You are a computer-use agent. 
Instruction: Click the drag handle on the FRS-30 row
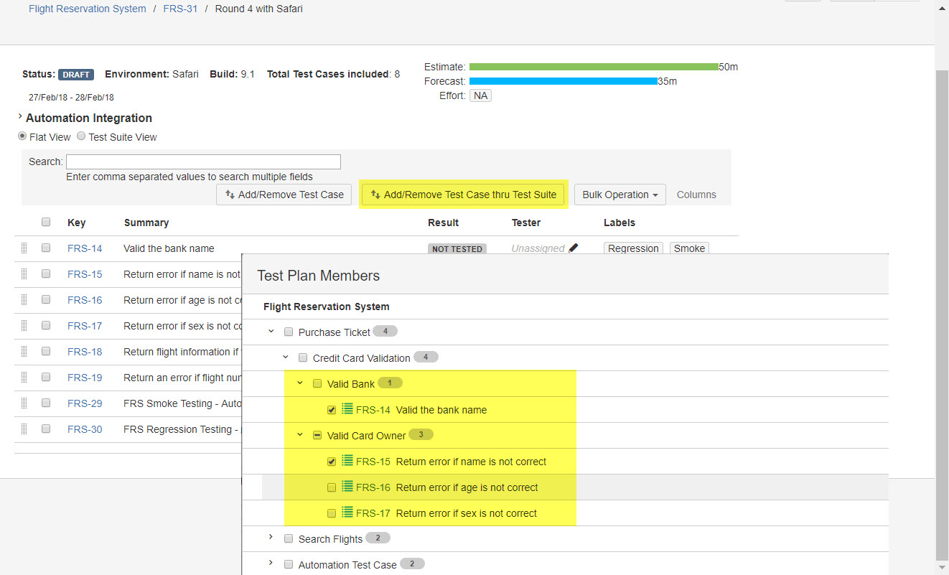click(x=24, y=429)
